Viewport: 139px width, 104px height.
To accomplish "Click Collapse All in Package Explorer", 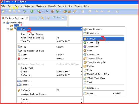I will [x=38, y=18].
